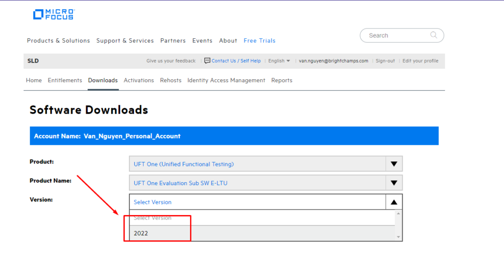The width and height of the screenshot is (504, 256).
Task: Click Sign-out
Action: (x=385, y=61)
